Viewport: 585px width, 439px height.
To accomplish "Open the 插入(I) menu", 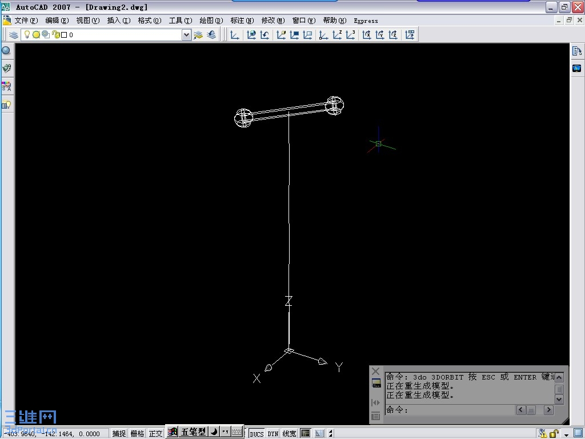I will (119, 21).
